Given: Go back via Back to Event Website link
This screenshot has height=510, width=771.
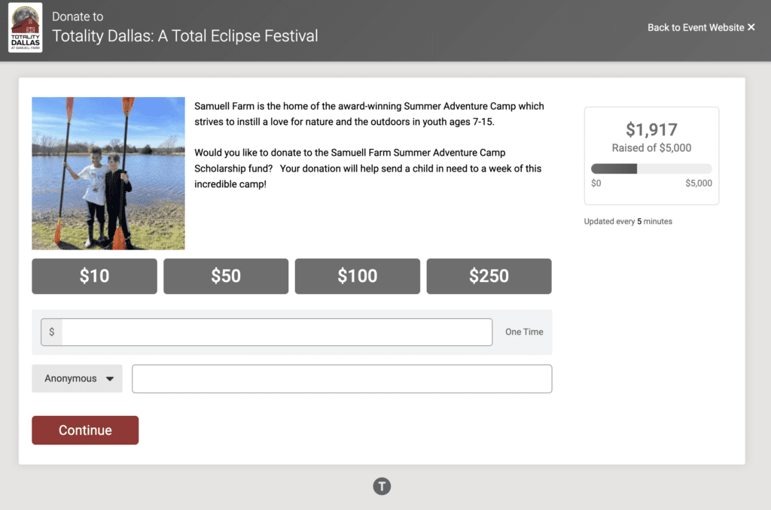Looking at the screenshot, I should point(701,28).
